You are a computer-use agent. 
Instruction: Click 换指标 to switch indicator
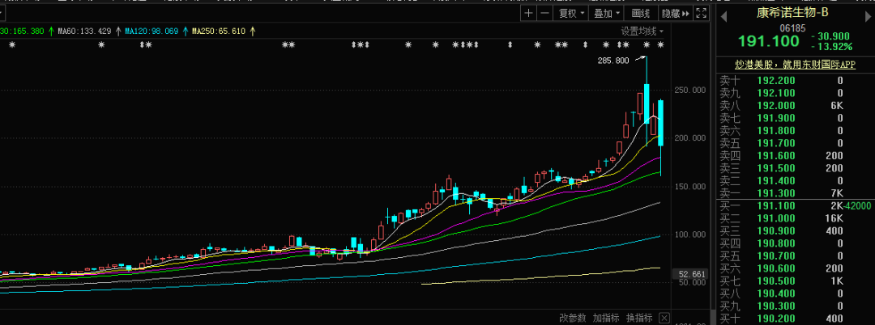[639, 318]
